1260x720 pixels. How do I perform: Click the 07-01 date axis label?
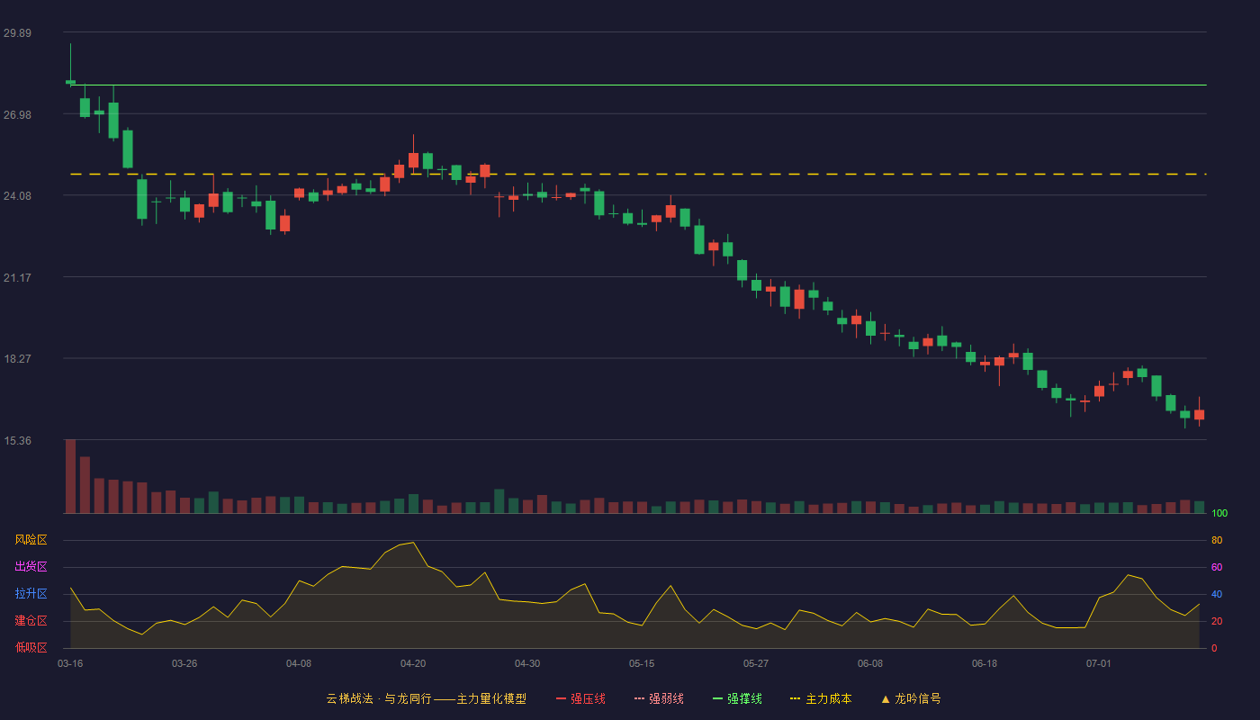point(1099,663)
